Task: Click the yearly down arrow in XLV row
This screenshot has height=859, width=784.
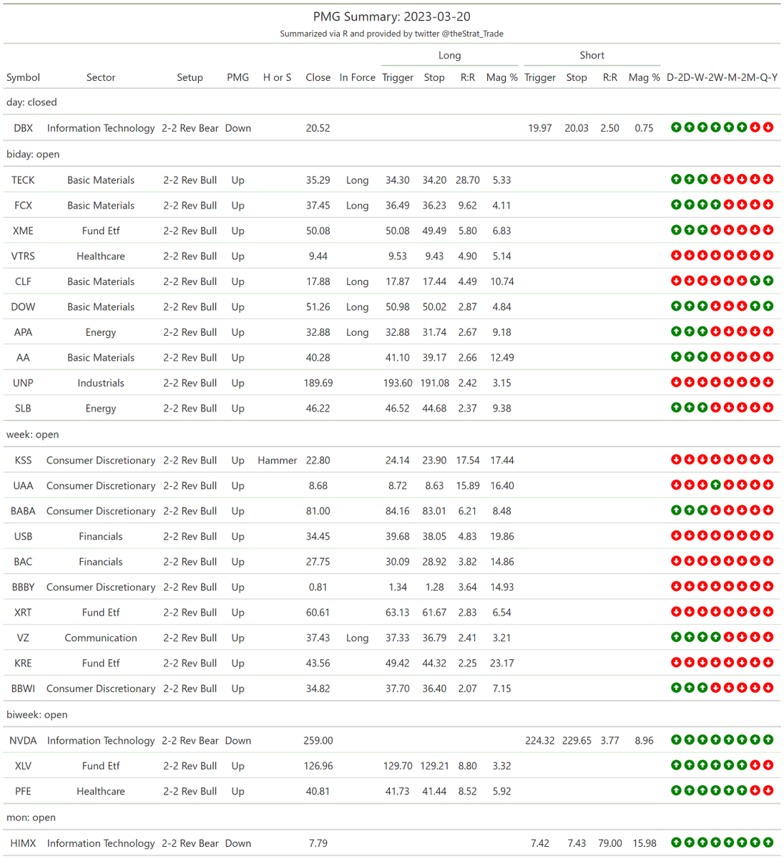Action: coord(768,765)
